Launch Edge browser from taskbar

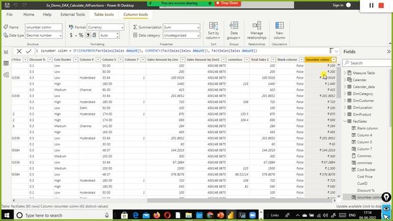(135, 215)
